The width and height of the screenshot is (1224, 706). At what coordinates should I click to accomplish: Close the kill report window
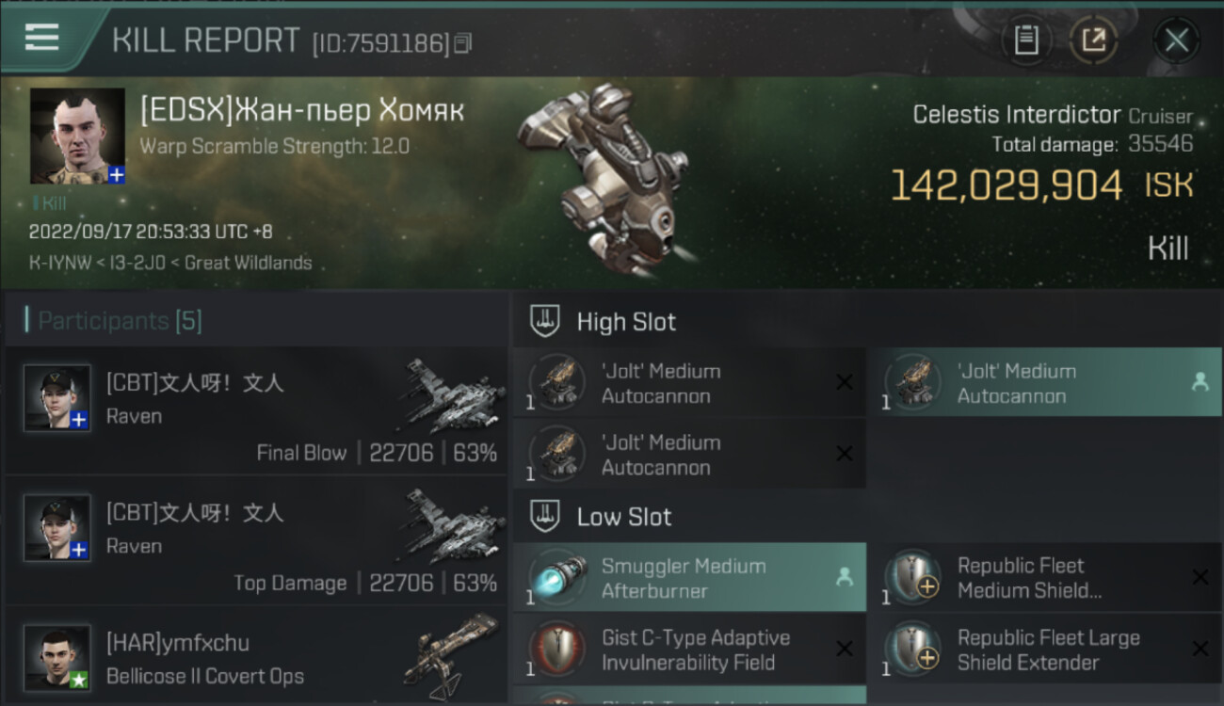coord(1176,40)
